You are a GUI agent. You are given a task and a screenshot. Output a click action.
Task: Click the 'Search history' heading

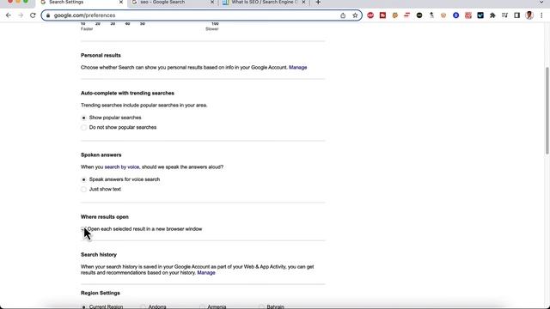coord(99,255)
